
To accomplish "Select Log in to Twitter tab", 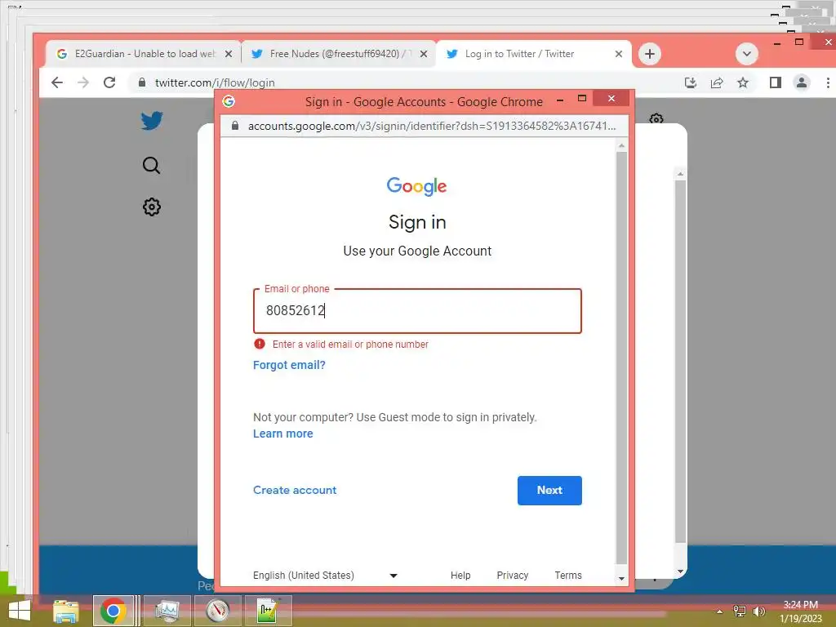I will (x=534, y=54).
